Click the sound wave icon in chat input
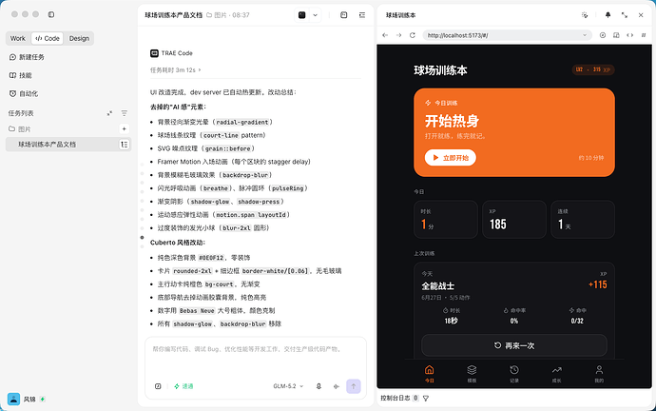 click(337, 386)
